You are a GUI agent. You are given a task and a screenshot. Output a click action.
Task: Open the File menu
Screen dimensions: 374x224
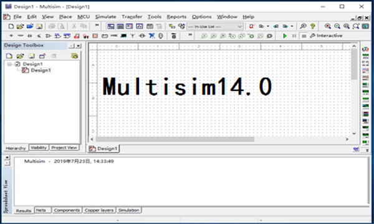(x=17, y=17)
